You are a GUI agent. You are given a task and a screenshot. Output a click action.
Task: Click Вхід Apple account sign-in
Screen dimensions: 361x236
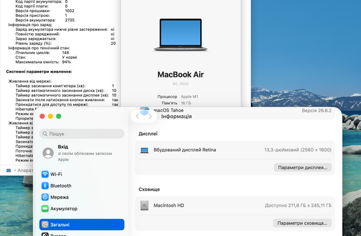[82, 153]
